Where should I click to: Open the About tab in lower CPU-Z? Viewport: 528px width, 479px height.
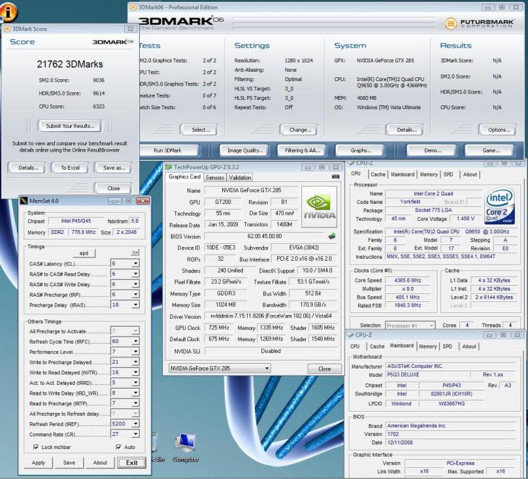point(469,346)
